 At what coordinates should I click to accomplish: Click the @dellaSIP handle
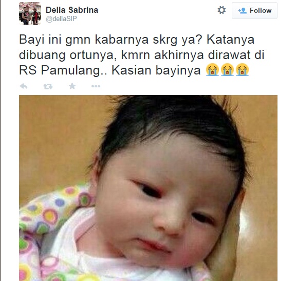click(61, 19)
